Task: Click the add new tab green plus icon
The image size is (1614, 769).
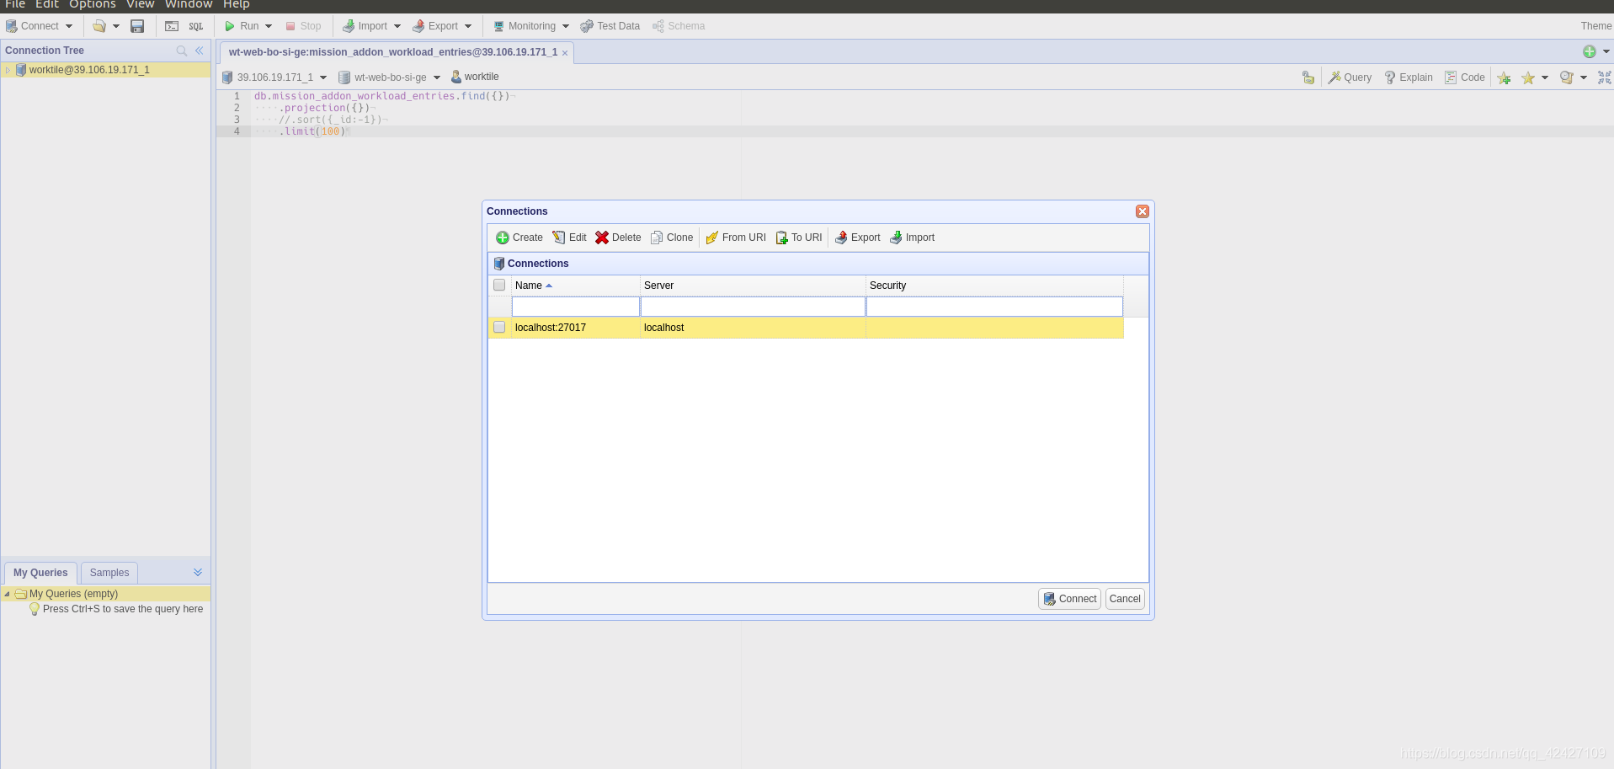Action: pos(1590,51)
